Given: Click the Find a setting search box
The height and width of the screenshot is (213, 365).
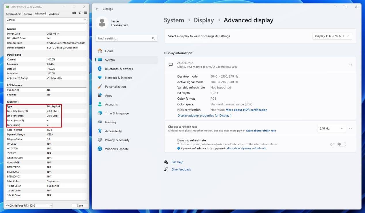Looking at the screenshot, I should point(126,38).
